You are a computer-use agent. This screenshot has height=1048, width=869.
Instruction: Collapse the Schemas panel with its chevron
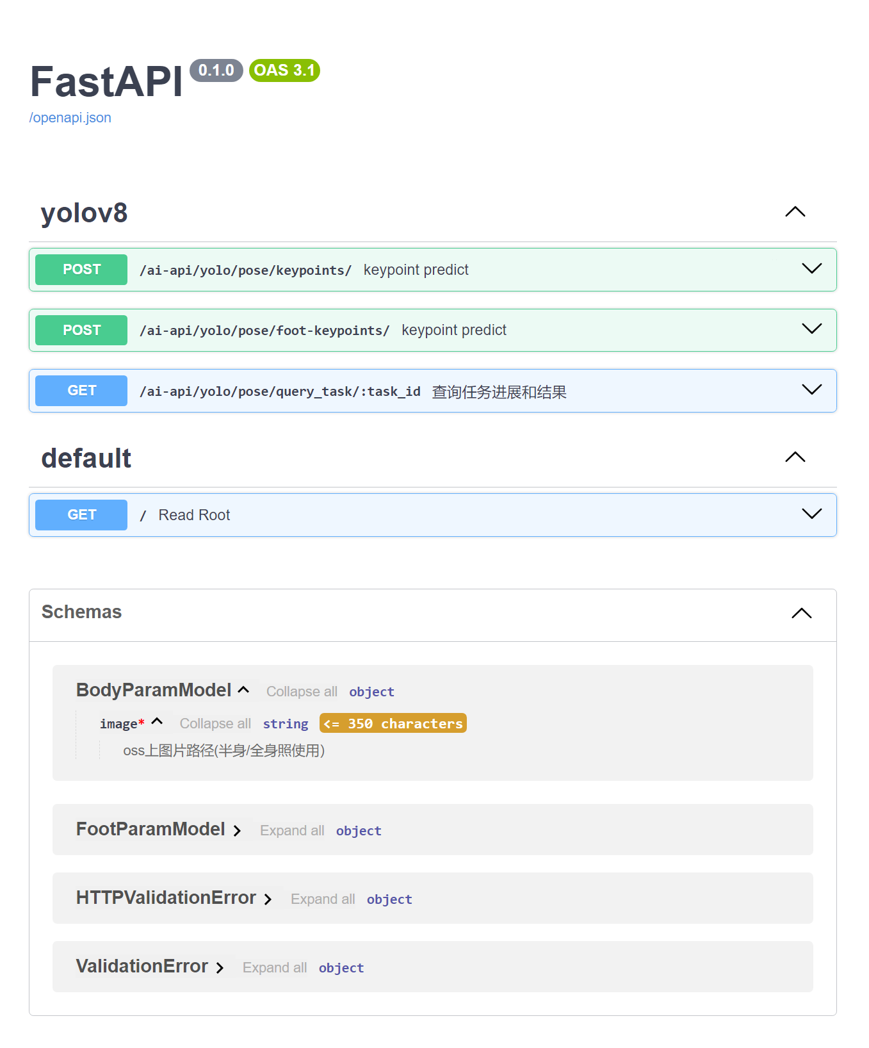point(802,614)
